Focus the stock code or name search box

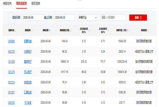(x=113, y=17)
